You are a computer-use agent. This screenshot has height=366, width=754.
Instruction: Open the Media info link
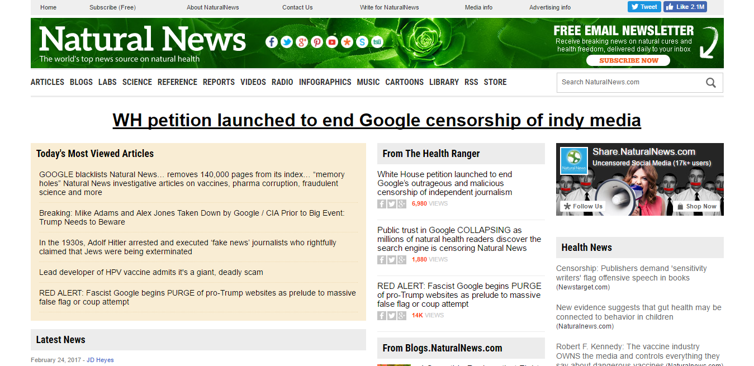479,7
